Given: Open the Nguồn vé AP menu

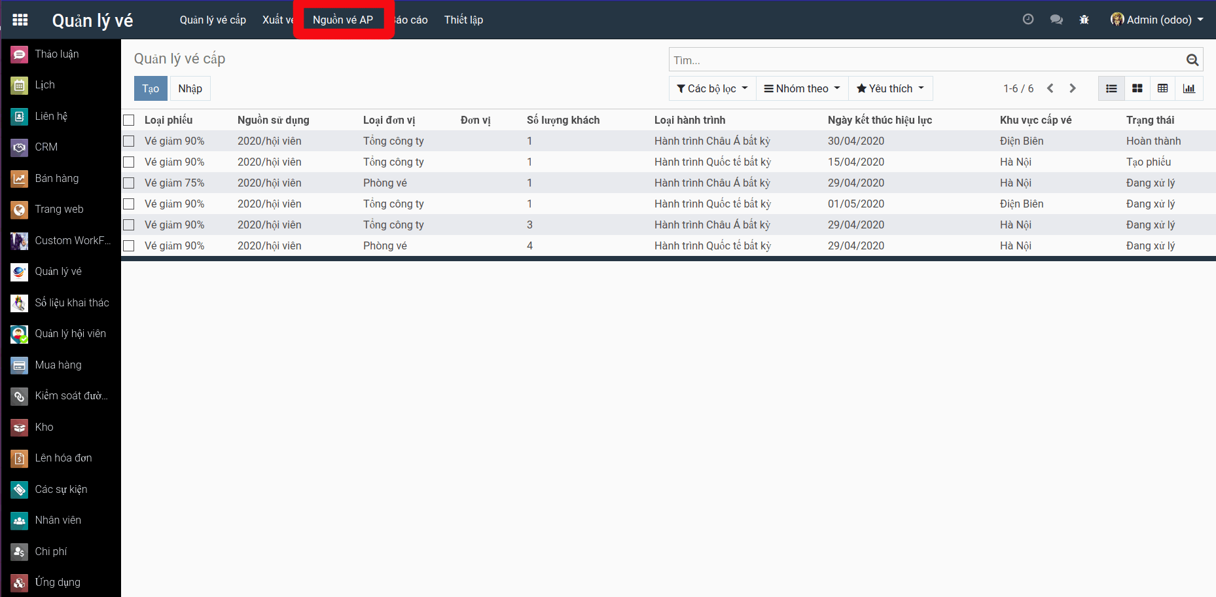Looking at the screenshot, I should point(343,20).
